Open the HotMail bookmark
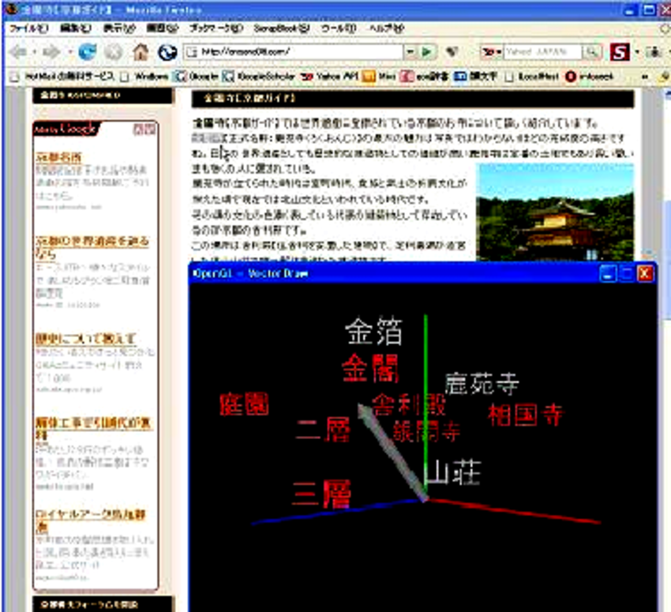671x612 pixels. click(x=63, y=77)
